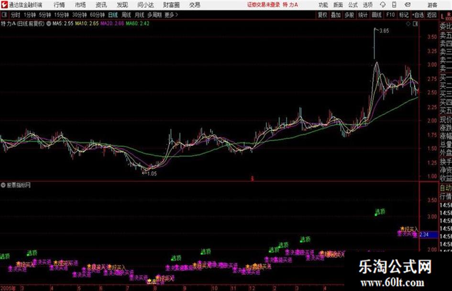Viewport: 452px width, 291px height.
Task: Switch to the 5分钟 period tab
Action: (x=45, y=15)
